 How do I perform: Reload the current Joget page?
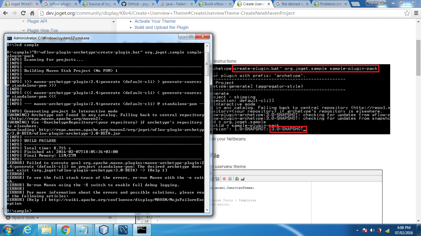tap(23, 13)
